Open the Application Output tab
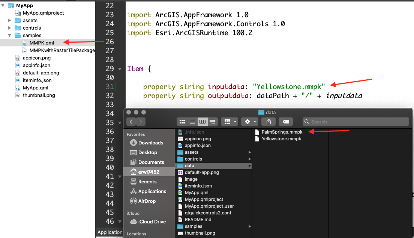 (109, 232)
